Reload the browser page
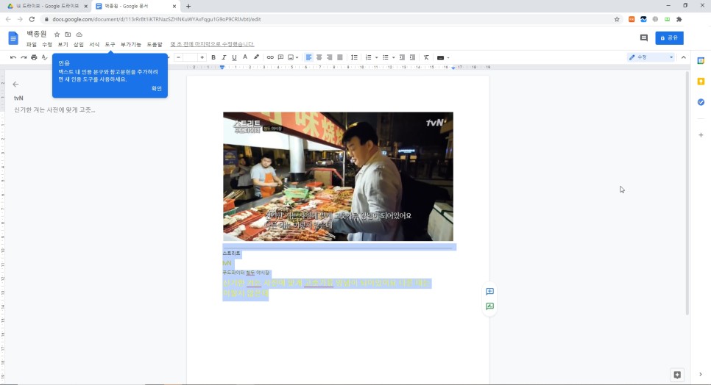The width and height of the screenshot is (711, 385). click(32, 19)
